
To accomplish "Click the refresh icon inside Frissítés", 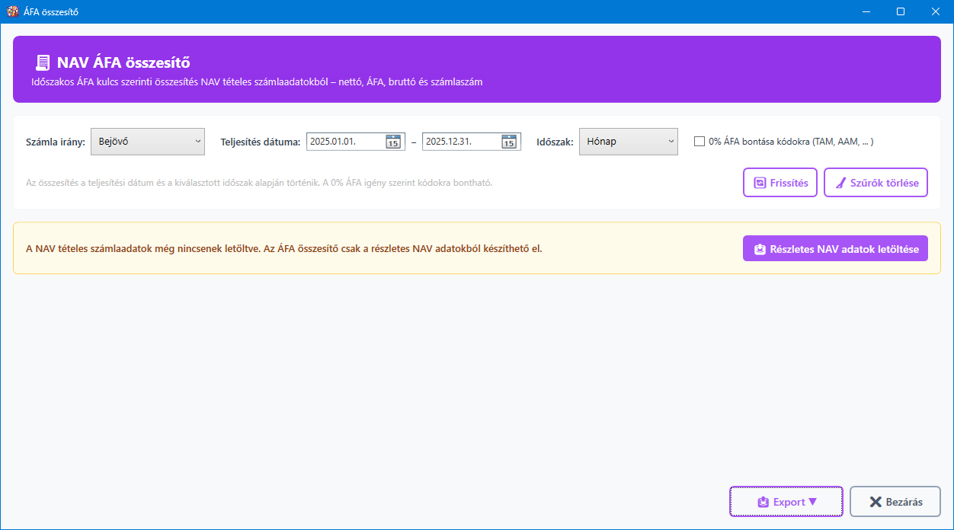I will [760, 183].
